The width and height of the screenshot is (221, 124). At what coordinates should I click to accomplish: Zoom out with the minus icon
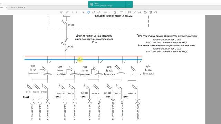click(94, 12)
